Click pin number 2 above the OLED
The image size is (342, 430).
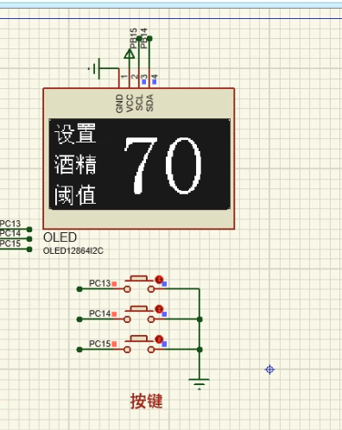point(134,77)
